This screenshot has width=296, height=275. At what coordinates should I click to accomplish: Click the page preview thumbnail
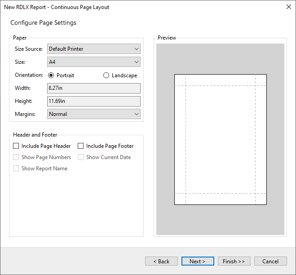pos(221,139)
